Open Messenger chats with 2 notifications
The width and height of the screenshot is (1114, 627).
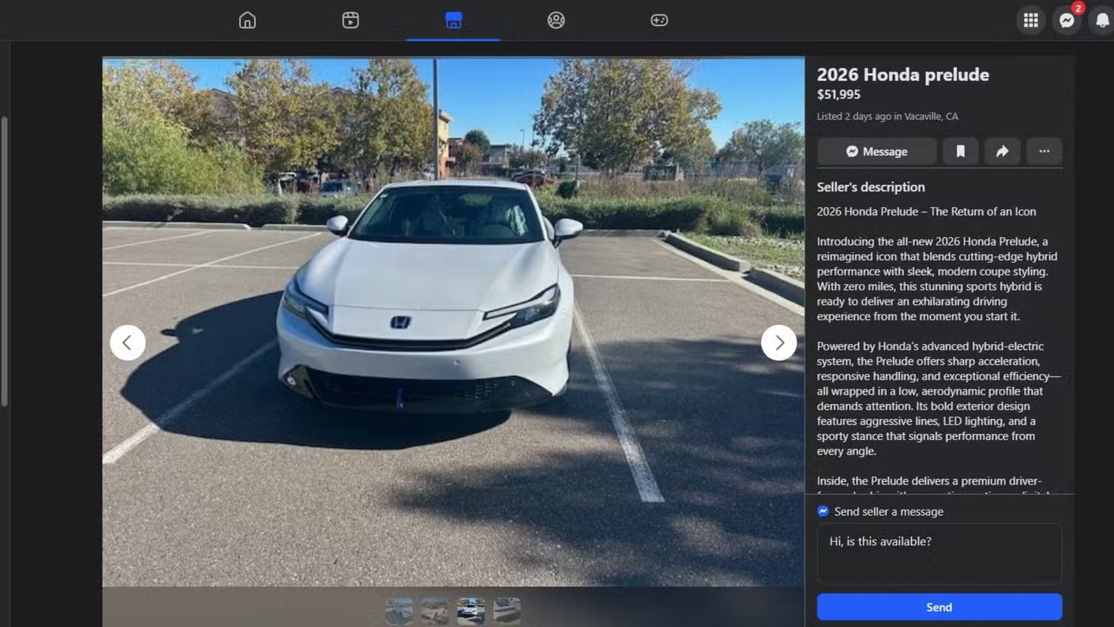1067,20
